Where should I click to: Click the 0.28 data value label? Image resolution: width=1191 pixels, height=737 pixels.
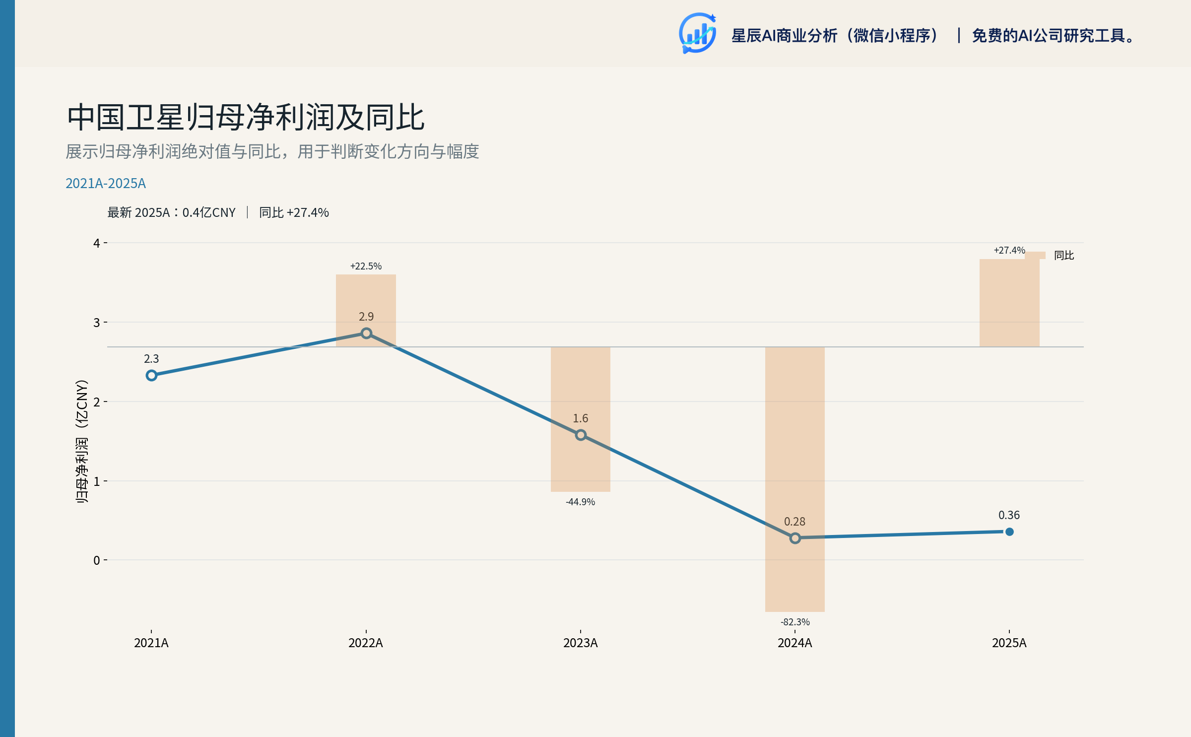(795, 522)
